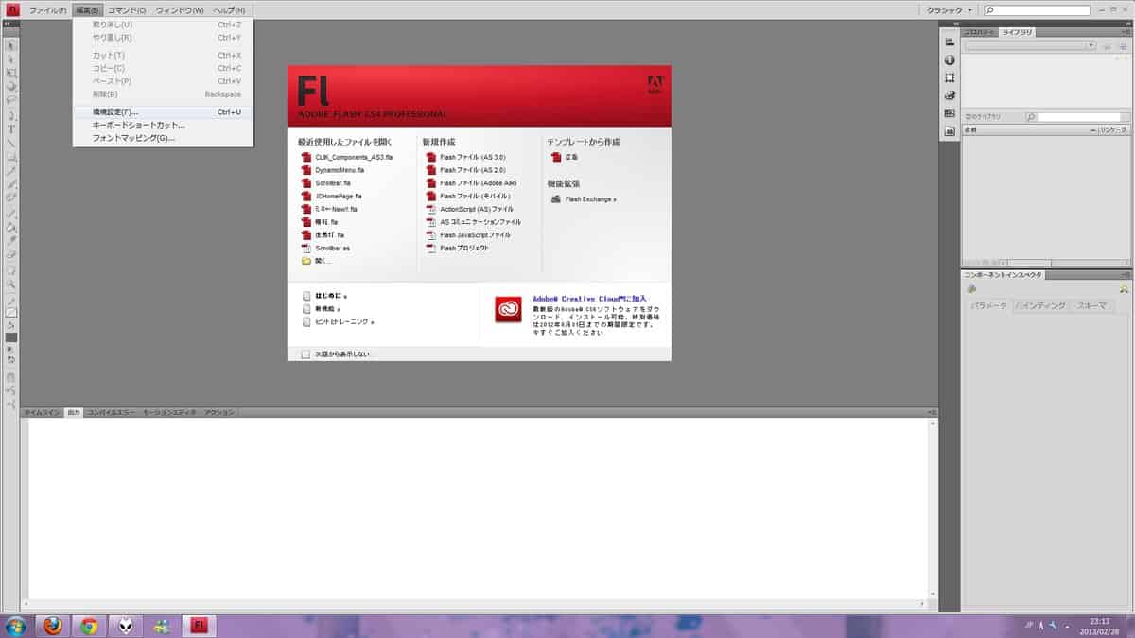1135x638 pixels.
Task: Choose 環境設定(F)... from the Edit menu
Action: point(163,112)
